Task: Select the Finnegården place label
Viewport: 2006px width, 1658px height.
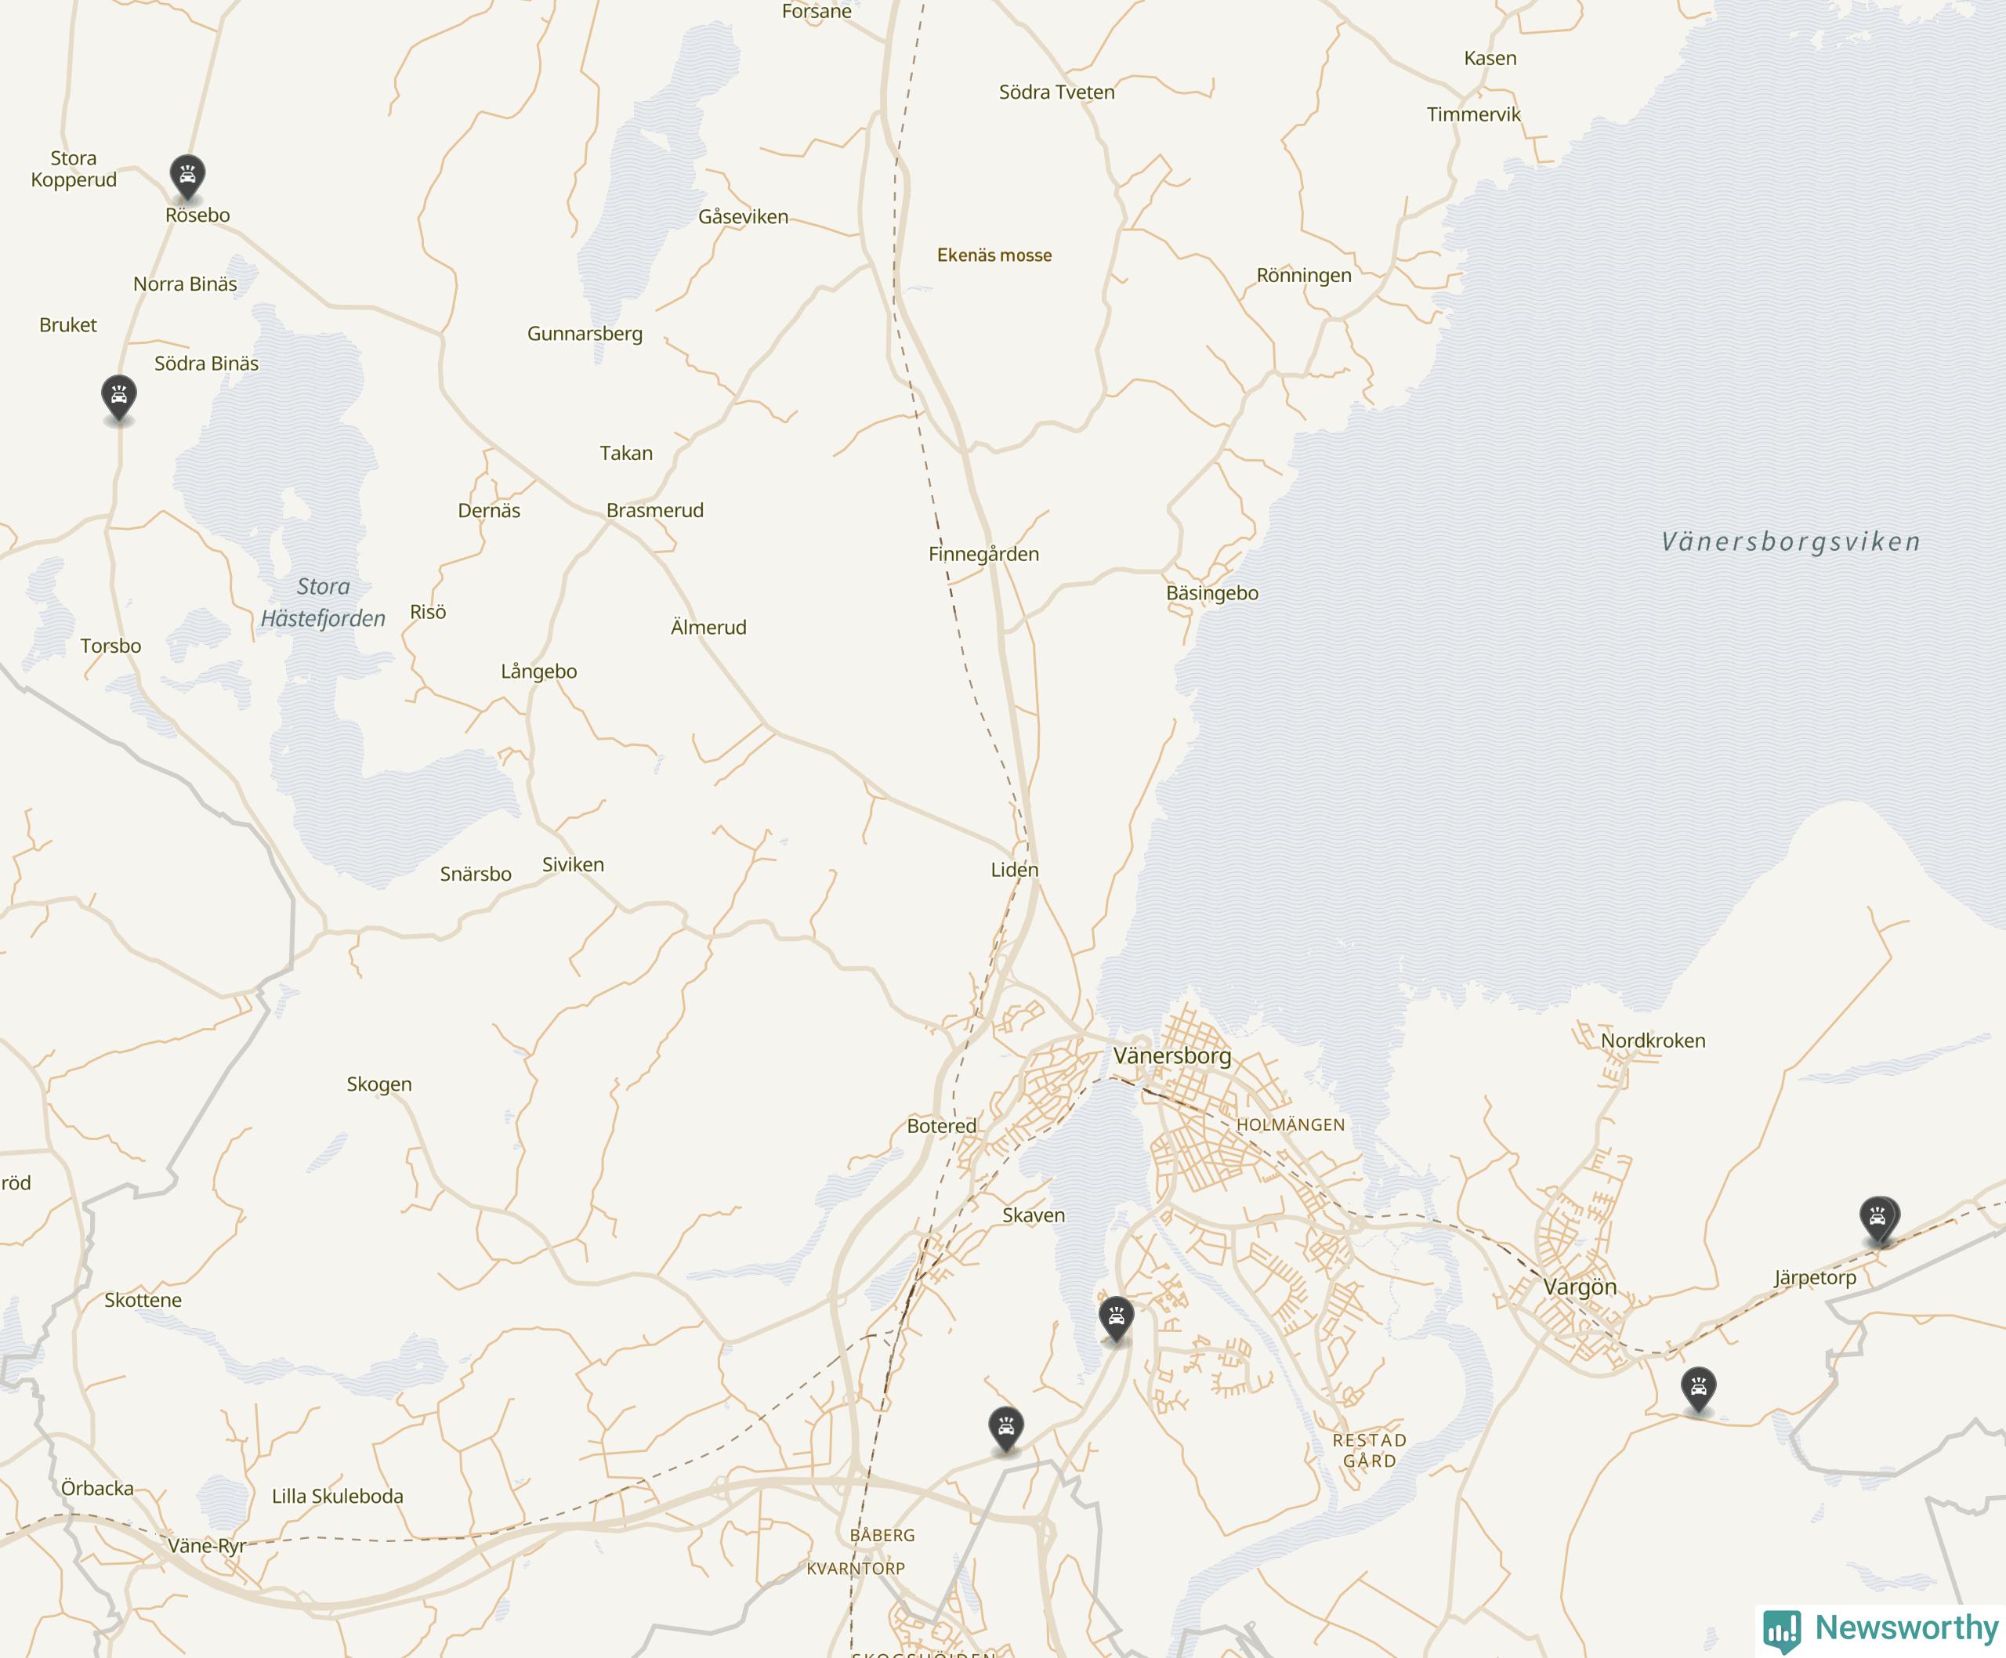Action: (984, 554)
